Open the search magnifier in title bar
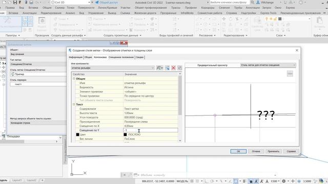This screenshot has height=184, width=328. [x=253, y=2]
